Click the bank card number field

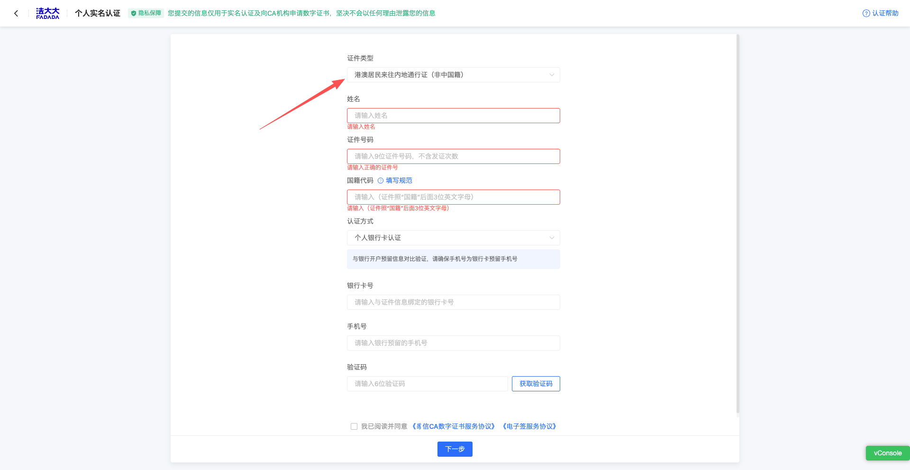pyautogui.click(x=453, y=302)
